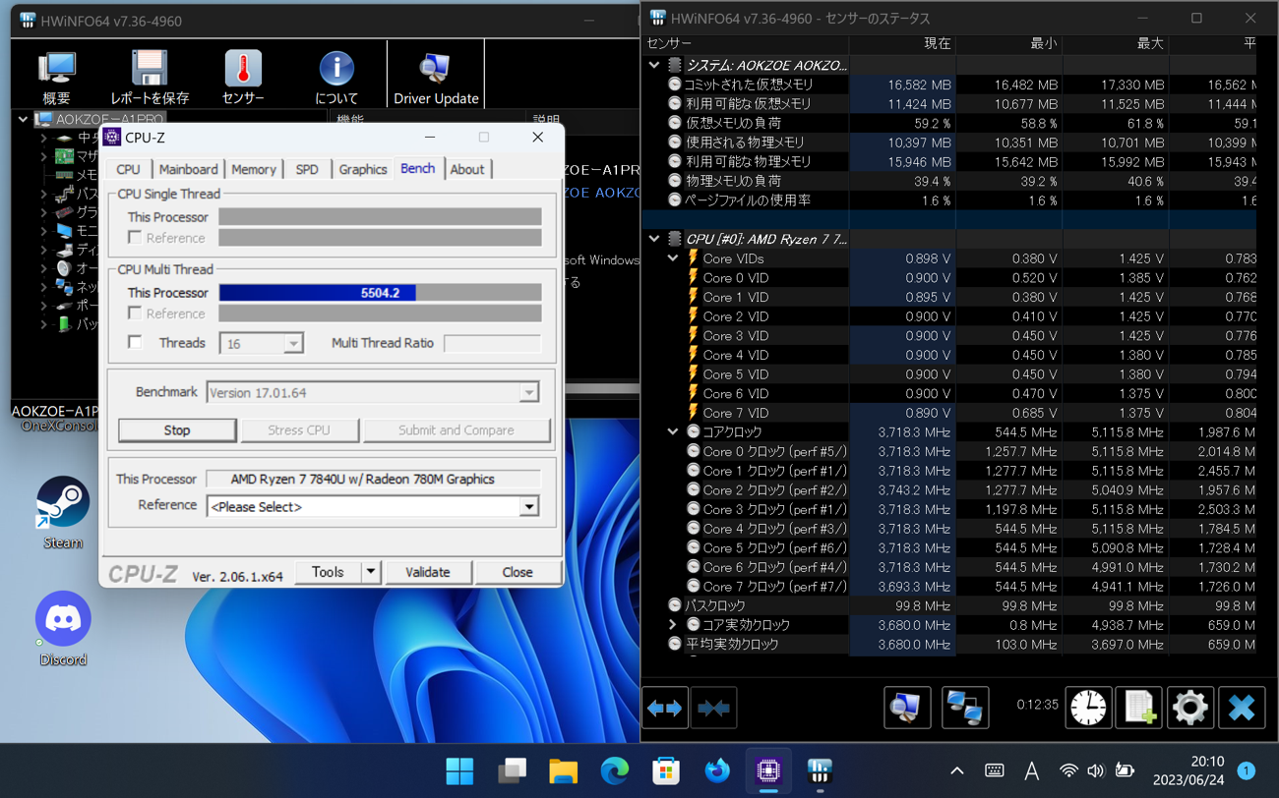Collapse the システム AOKZOE sensor group
This screenshot has height=798, width=1279.
[x=654, y=65]
